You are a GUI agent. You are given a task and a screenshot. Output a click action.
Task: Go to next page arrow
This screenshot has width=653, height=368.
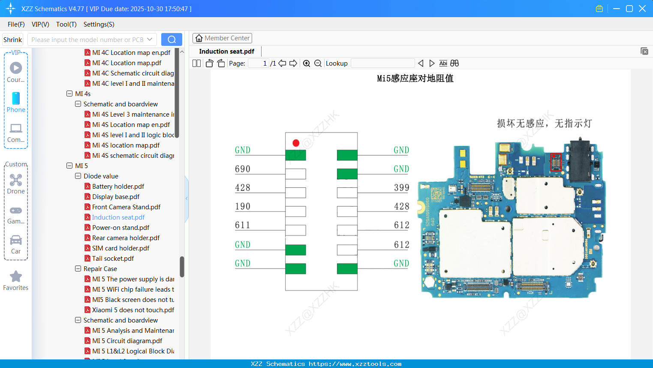(x=293, y=63)
